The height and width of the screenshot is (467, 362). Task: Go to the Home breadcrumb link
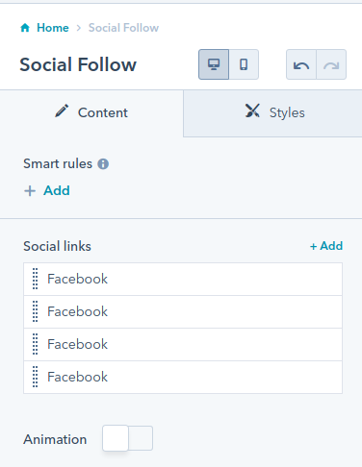point(53,28)
